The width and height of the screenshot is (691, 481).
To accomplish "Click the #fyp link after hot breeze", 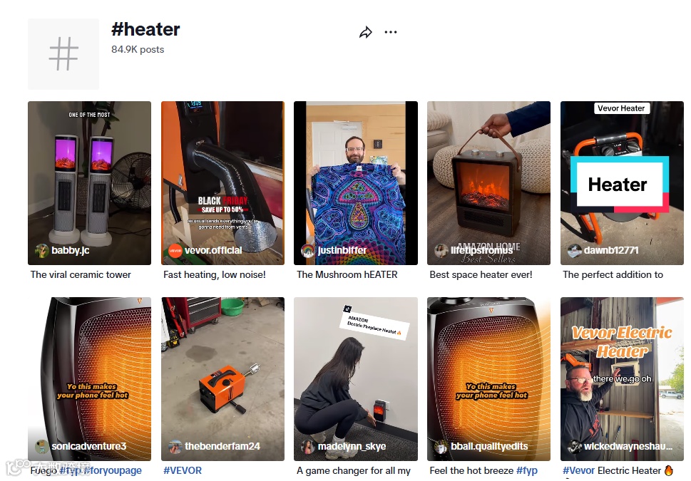I will [526, 470].
